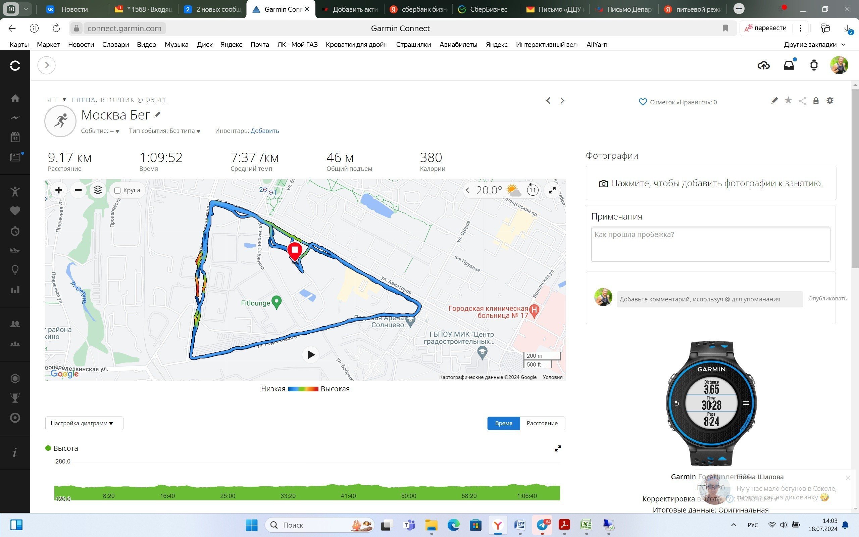This screenshot has height=537, width=859.
Task: Edit the activity name Москва Бег with pencil
Action: (158, 114)
